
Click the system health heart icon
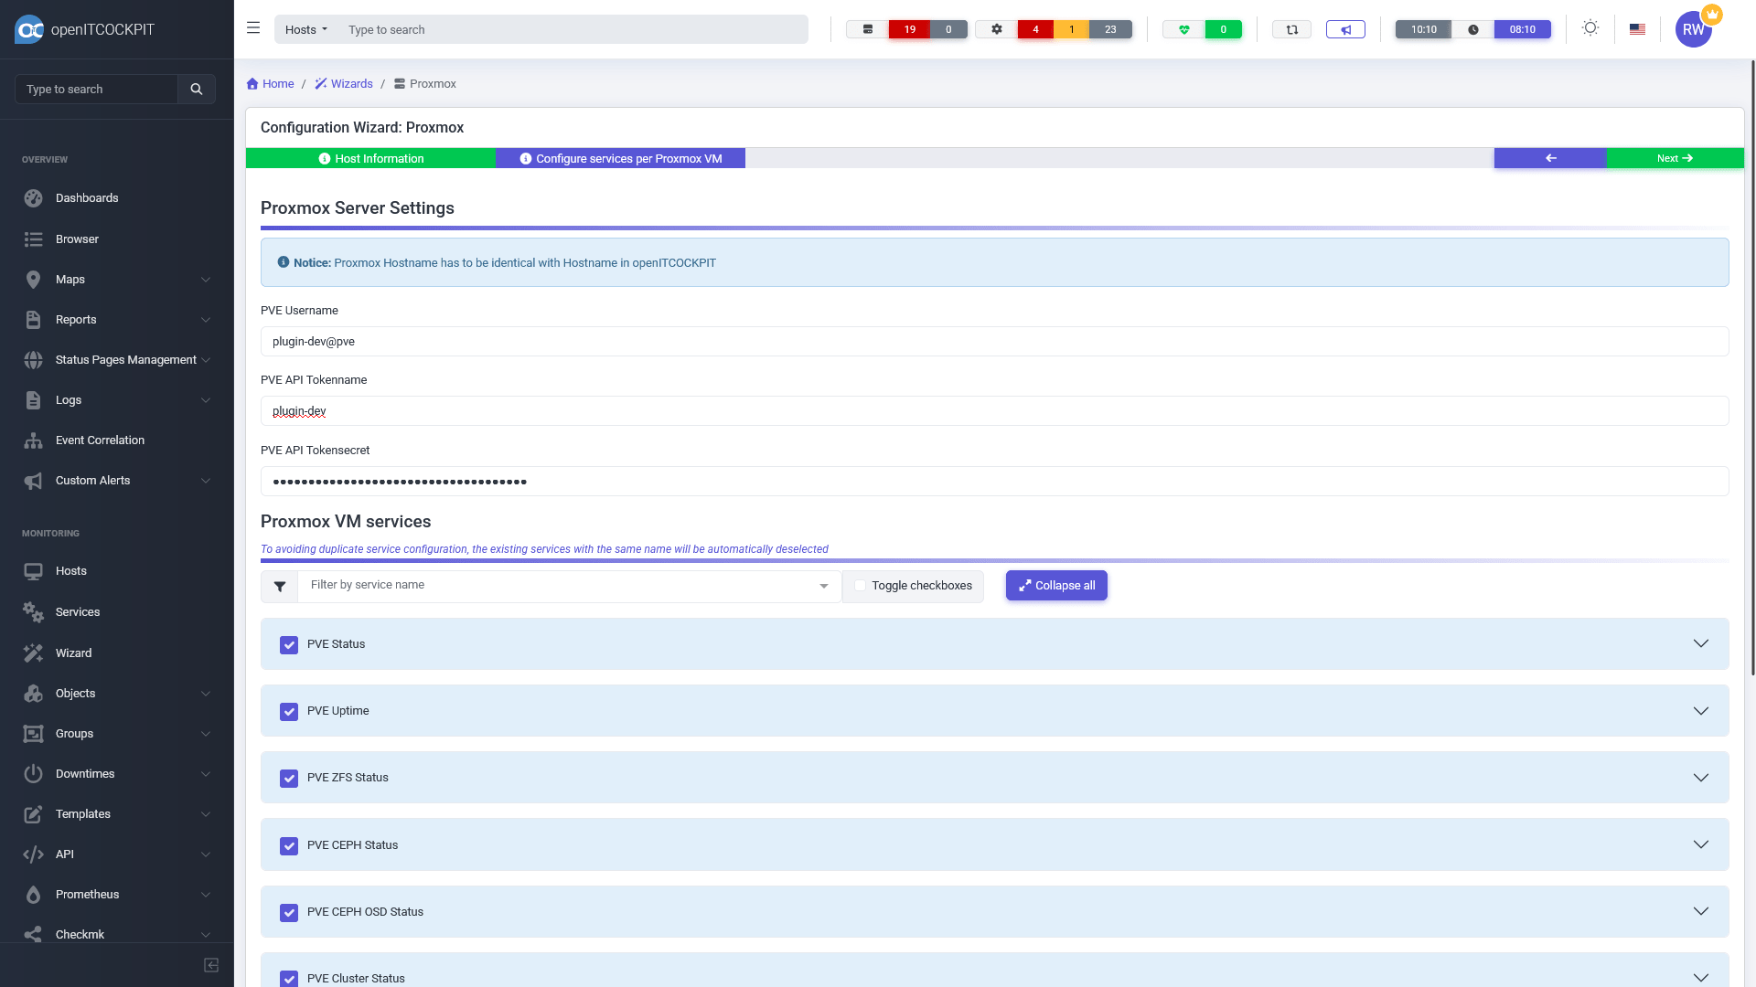tap(1184, 29)
